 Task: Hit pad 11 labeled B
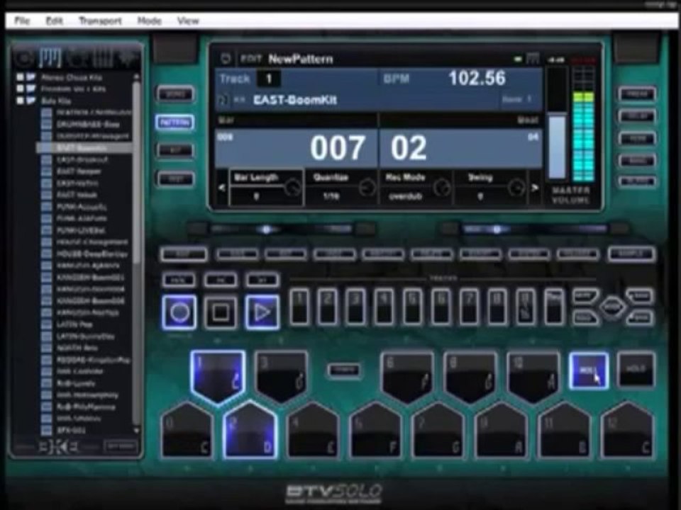[x=564, y=430]
